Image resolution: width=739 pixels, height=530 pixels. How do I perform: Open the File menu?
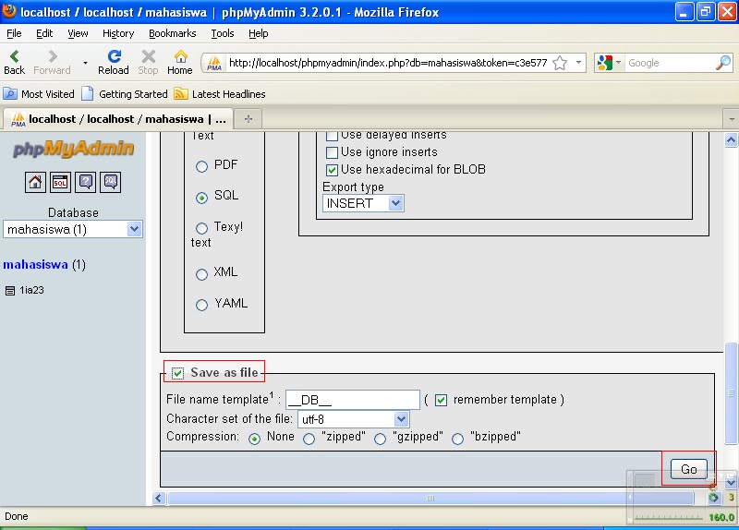coord(14,33)
